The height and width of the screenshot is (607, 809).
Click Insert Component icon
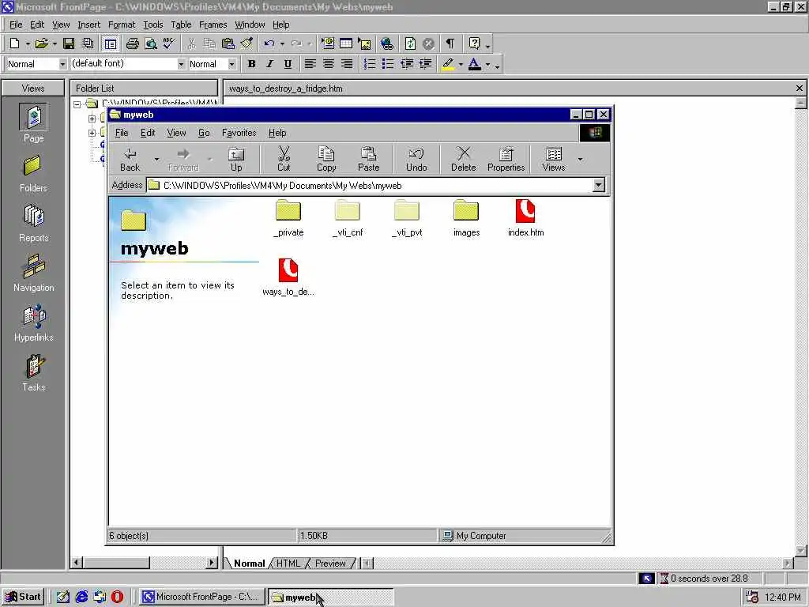click(328, 44)
